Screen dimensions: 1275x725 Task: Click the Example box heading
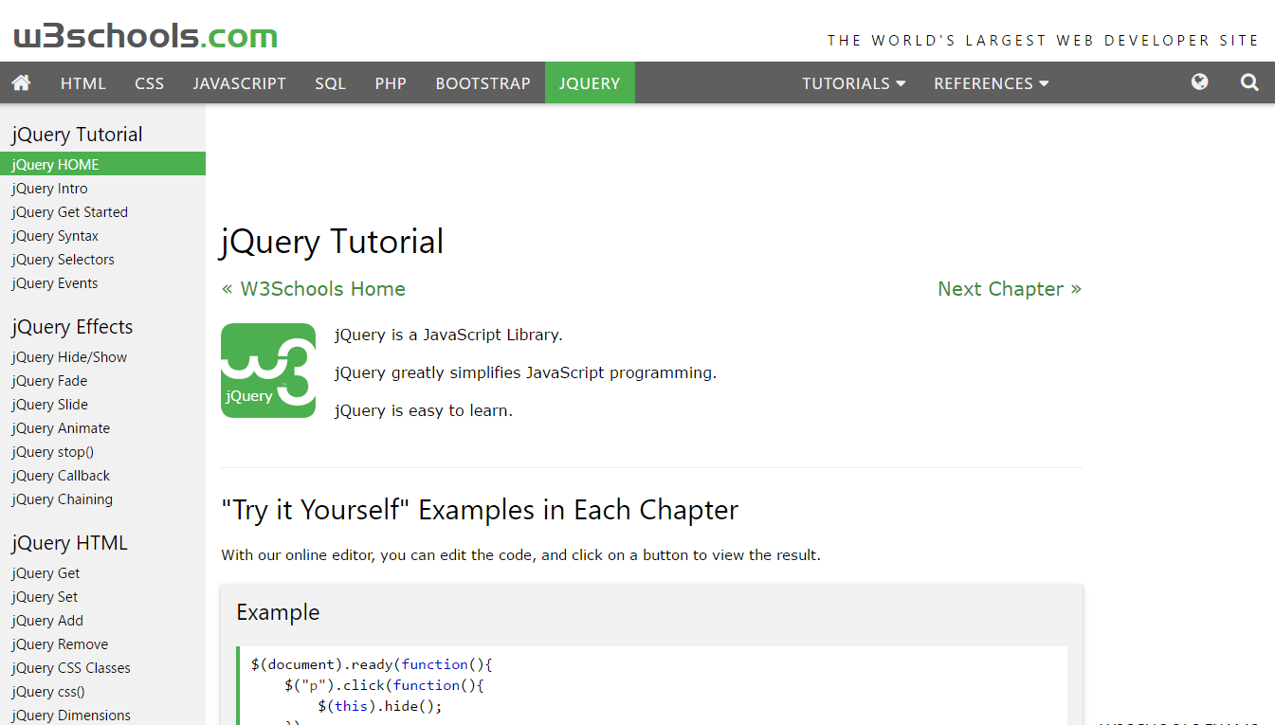coord(278,612)
